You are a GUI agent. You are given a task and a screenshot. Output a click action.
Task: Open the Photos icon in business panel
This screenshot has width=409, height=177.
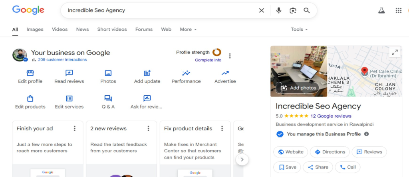tap(108, 73)
